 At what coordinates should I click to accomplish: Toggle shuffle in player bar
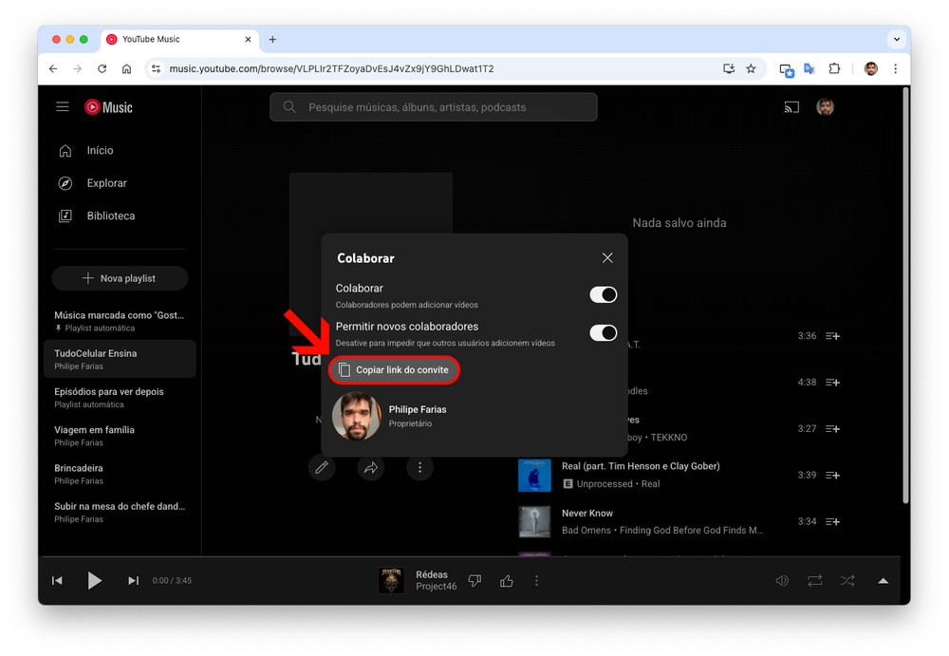(x=847, y=581)
